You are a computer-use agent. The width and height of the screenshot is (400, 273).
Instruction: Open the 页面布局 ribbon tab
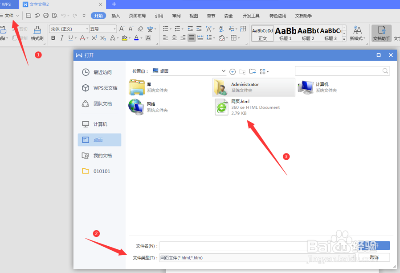tap(137, 16)
